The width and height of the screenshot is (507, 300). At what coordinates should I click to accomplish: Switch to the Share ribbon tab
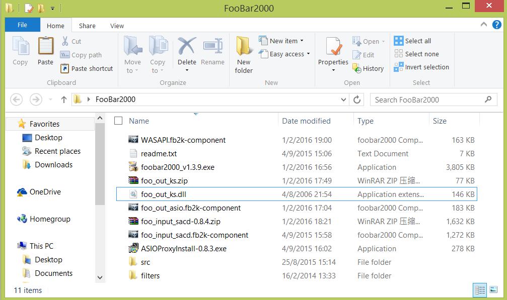point(87,26)
